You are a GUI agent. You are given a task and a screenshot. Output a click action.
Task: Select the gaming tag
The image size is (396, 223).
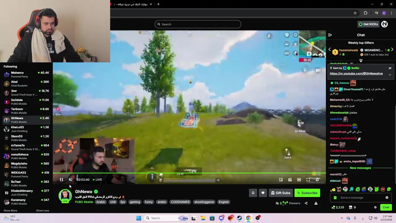[x=135, y=202]
